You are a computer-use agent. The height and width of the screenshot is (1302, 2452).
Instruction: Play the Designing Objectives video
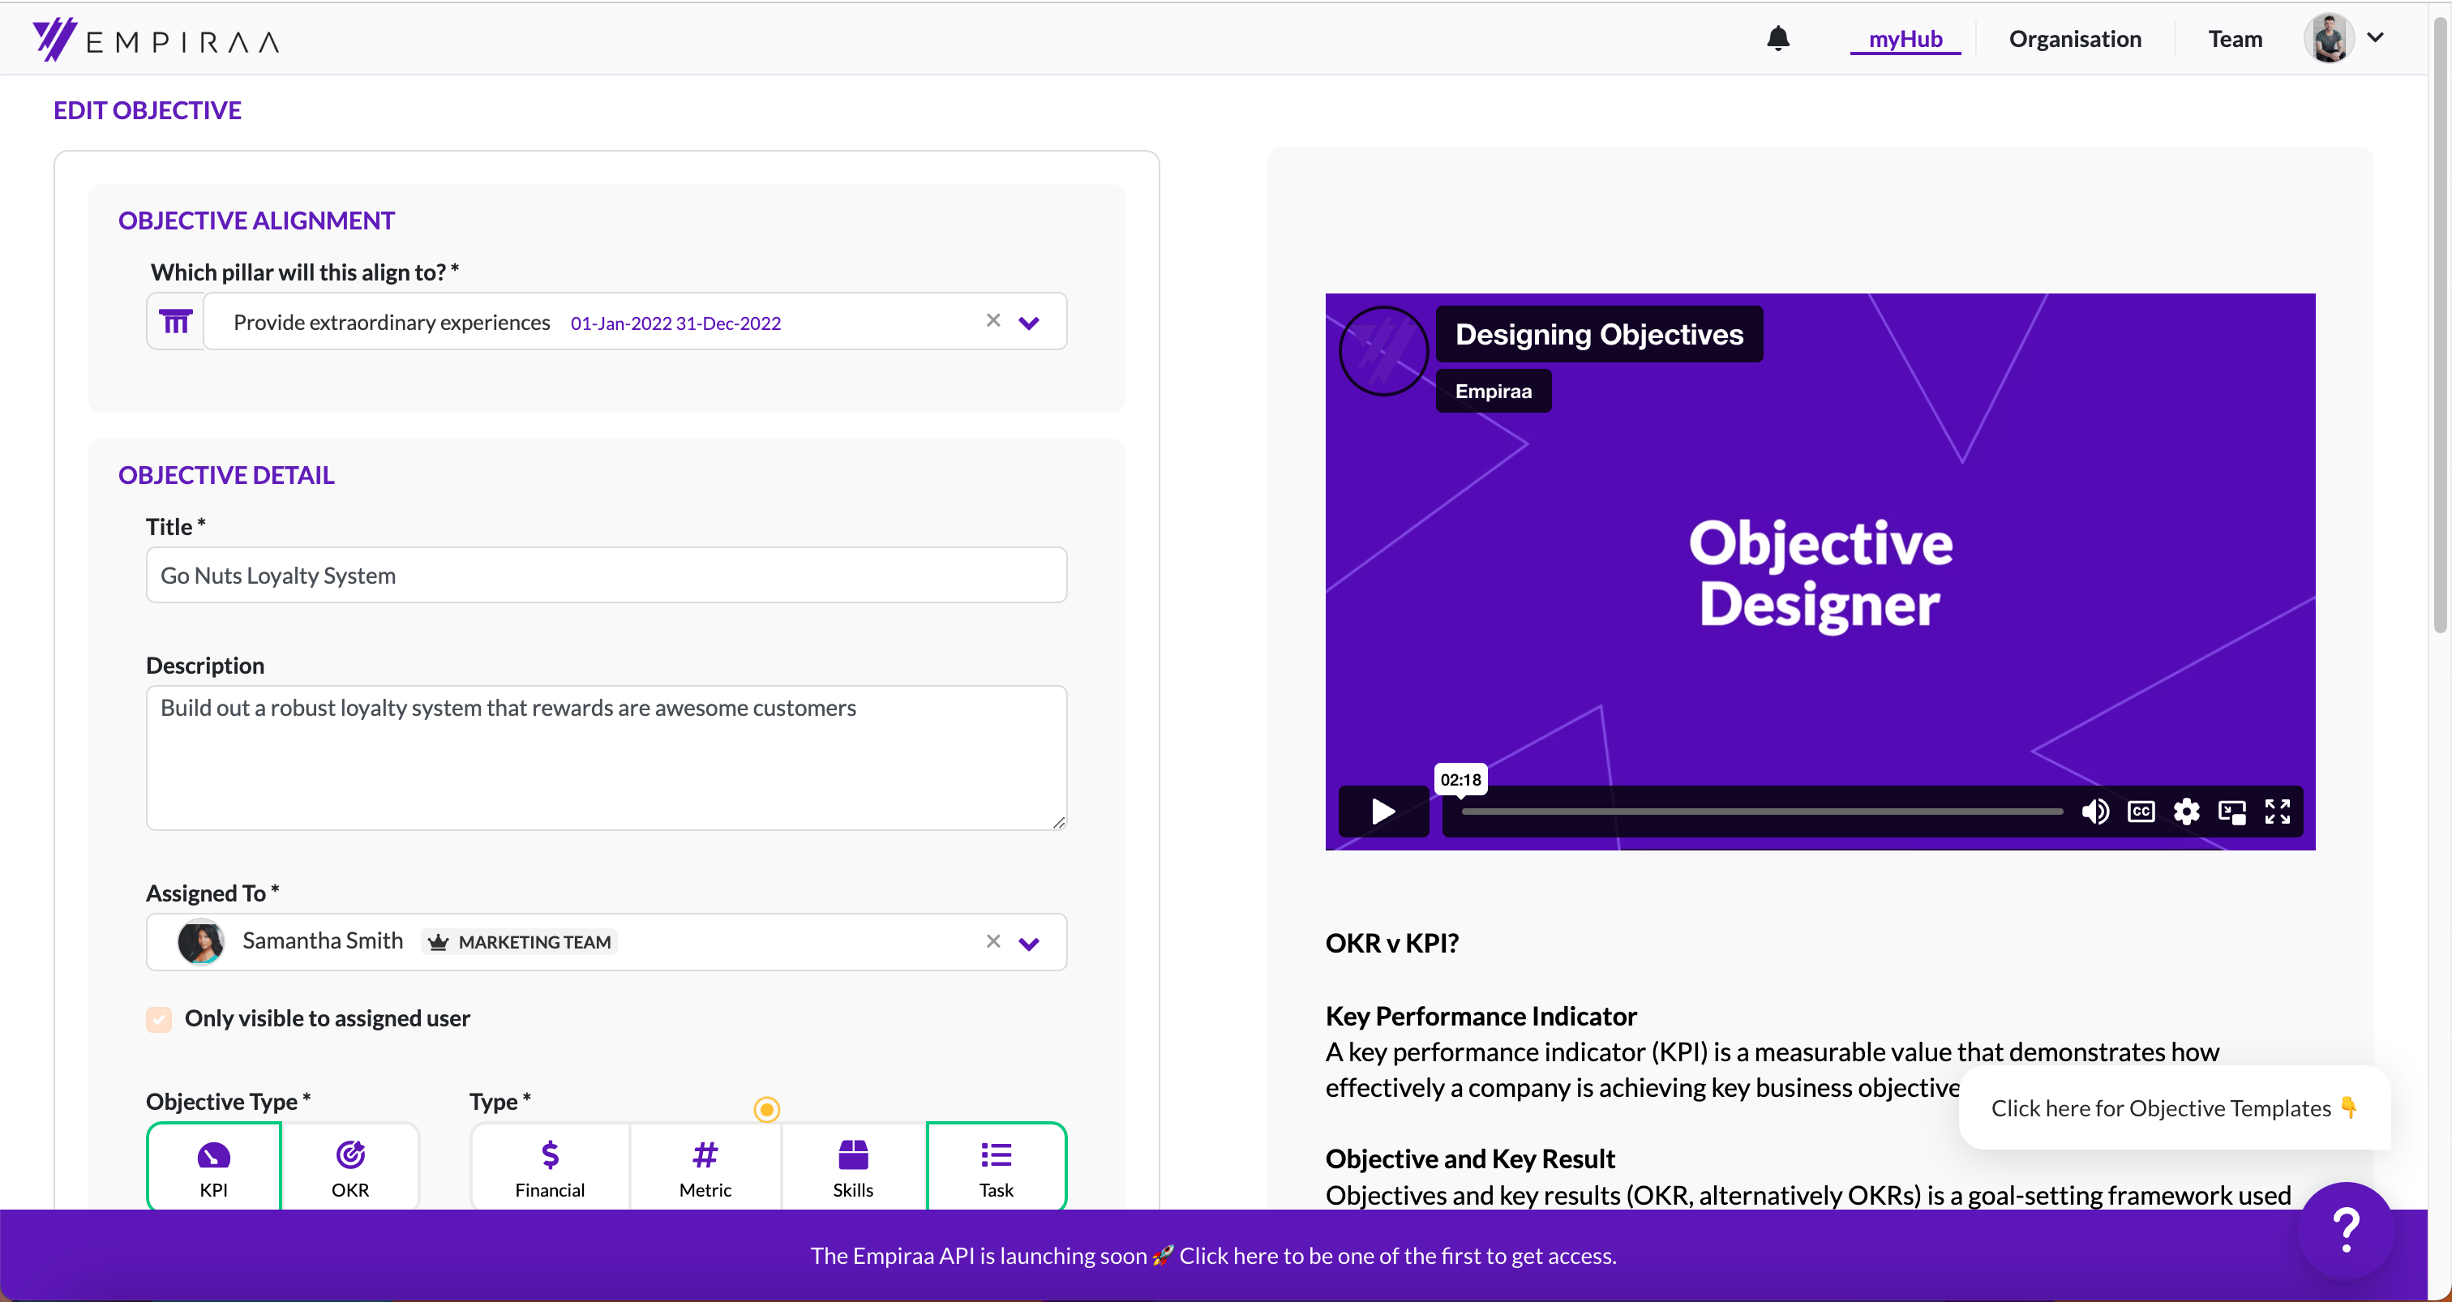(x=1383, y=811)
